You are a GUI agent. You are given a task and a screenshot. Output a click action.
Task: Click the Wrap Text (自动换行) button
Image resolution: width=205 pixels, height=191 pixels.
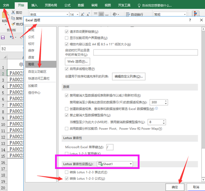[135, 14]
